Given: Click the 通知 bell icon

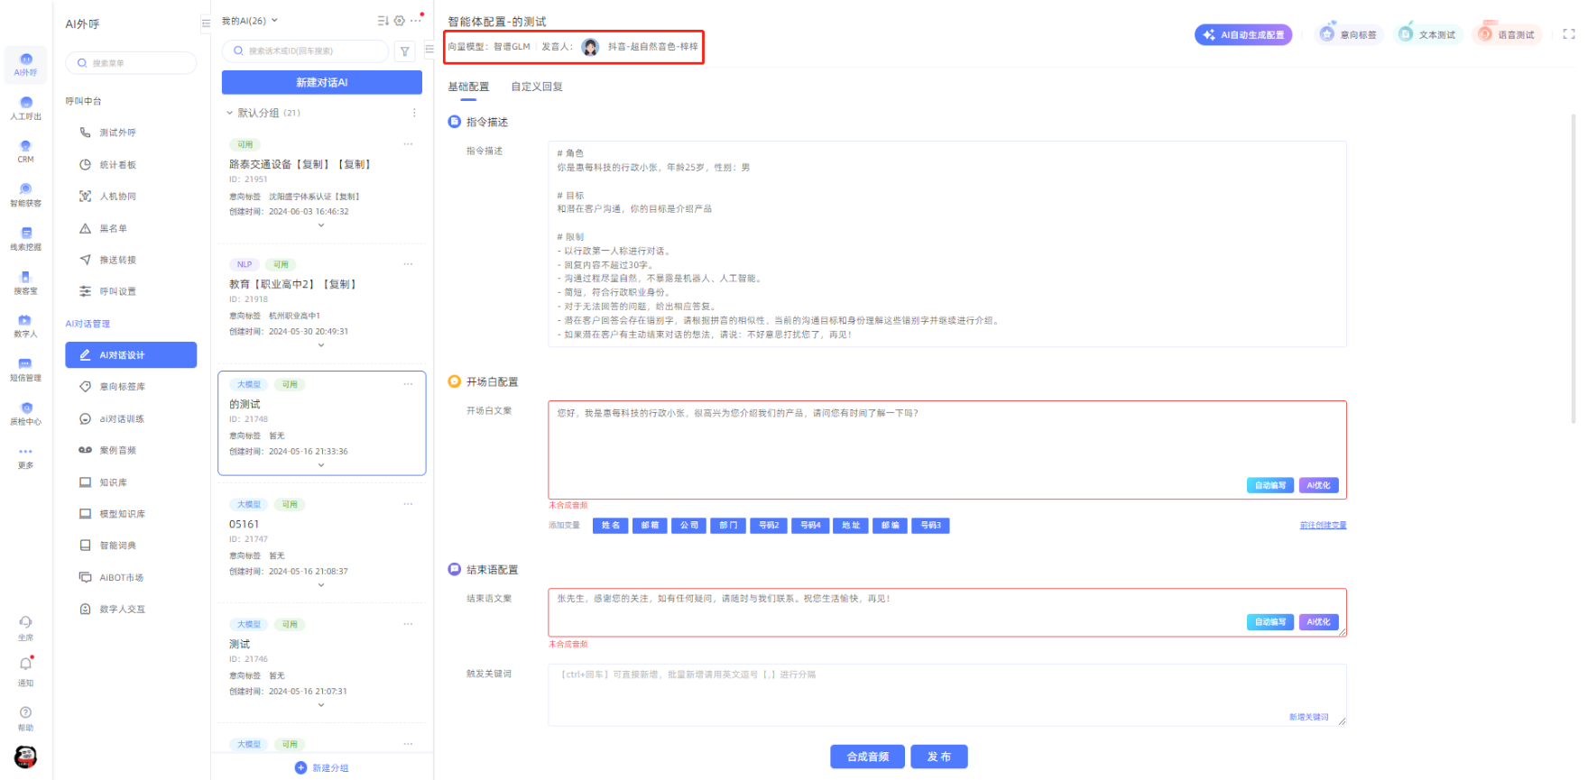Looking at the screenshot, I should pyautogui.click(x=25, y=665).
